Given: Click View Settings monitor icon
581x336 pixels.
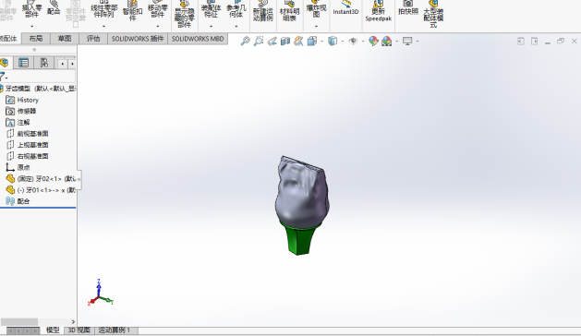Looking at the screenshot, I should pos(407,42).
